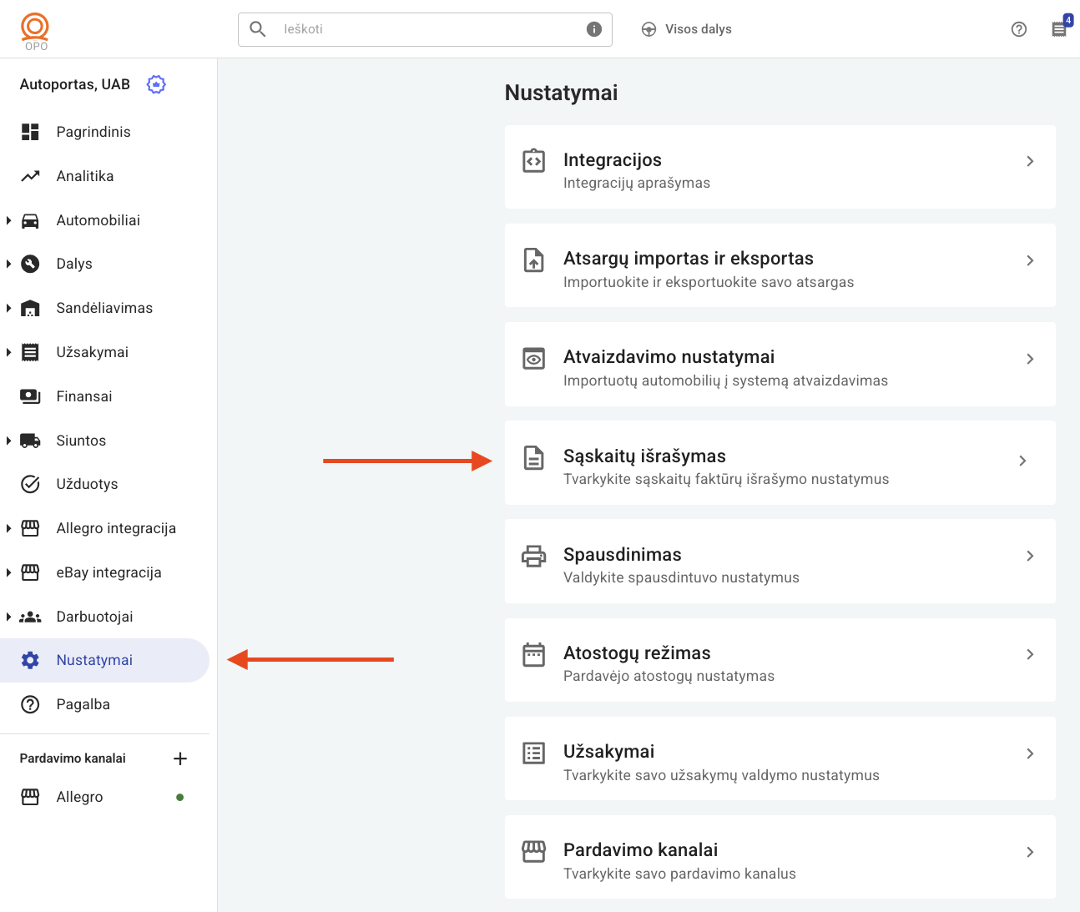Screen dimensions: 1080x912
Task: Click the help question mark icon
Action: [1018, 29]
